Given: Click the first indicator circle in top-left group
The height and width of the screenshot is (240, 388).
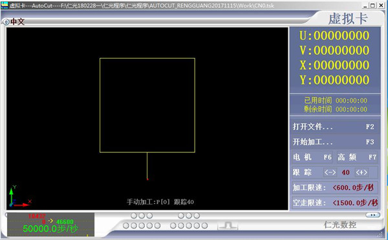Looking at the screenshot, I should (x=134, y=215).
